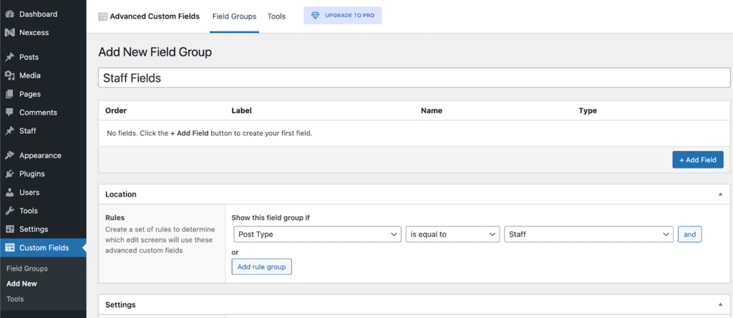Click the Appearance paintbrush icon

(x=9, y=155)
